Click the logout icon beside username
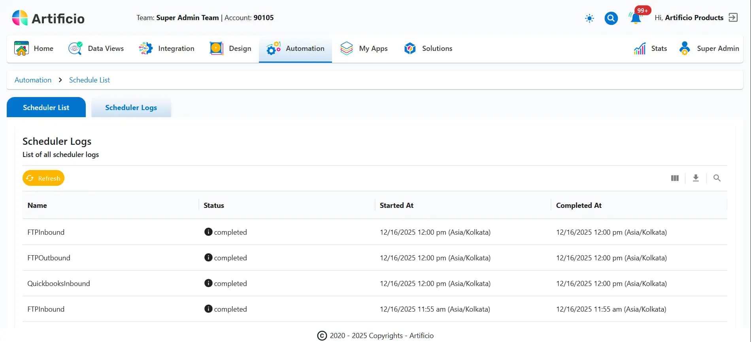 pos(733,18)
